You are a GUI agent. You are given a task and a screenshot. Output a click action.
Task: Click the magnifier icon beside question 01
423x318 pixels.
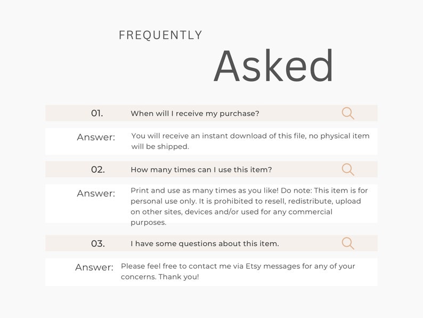[348, 113]
